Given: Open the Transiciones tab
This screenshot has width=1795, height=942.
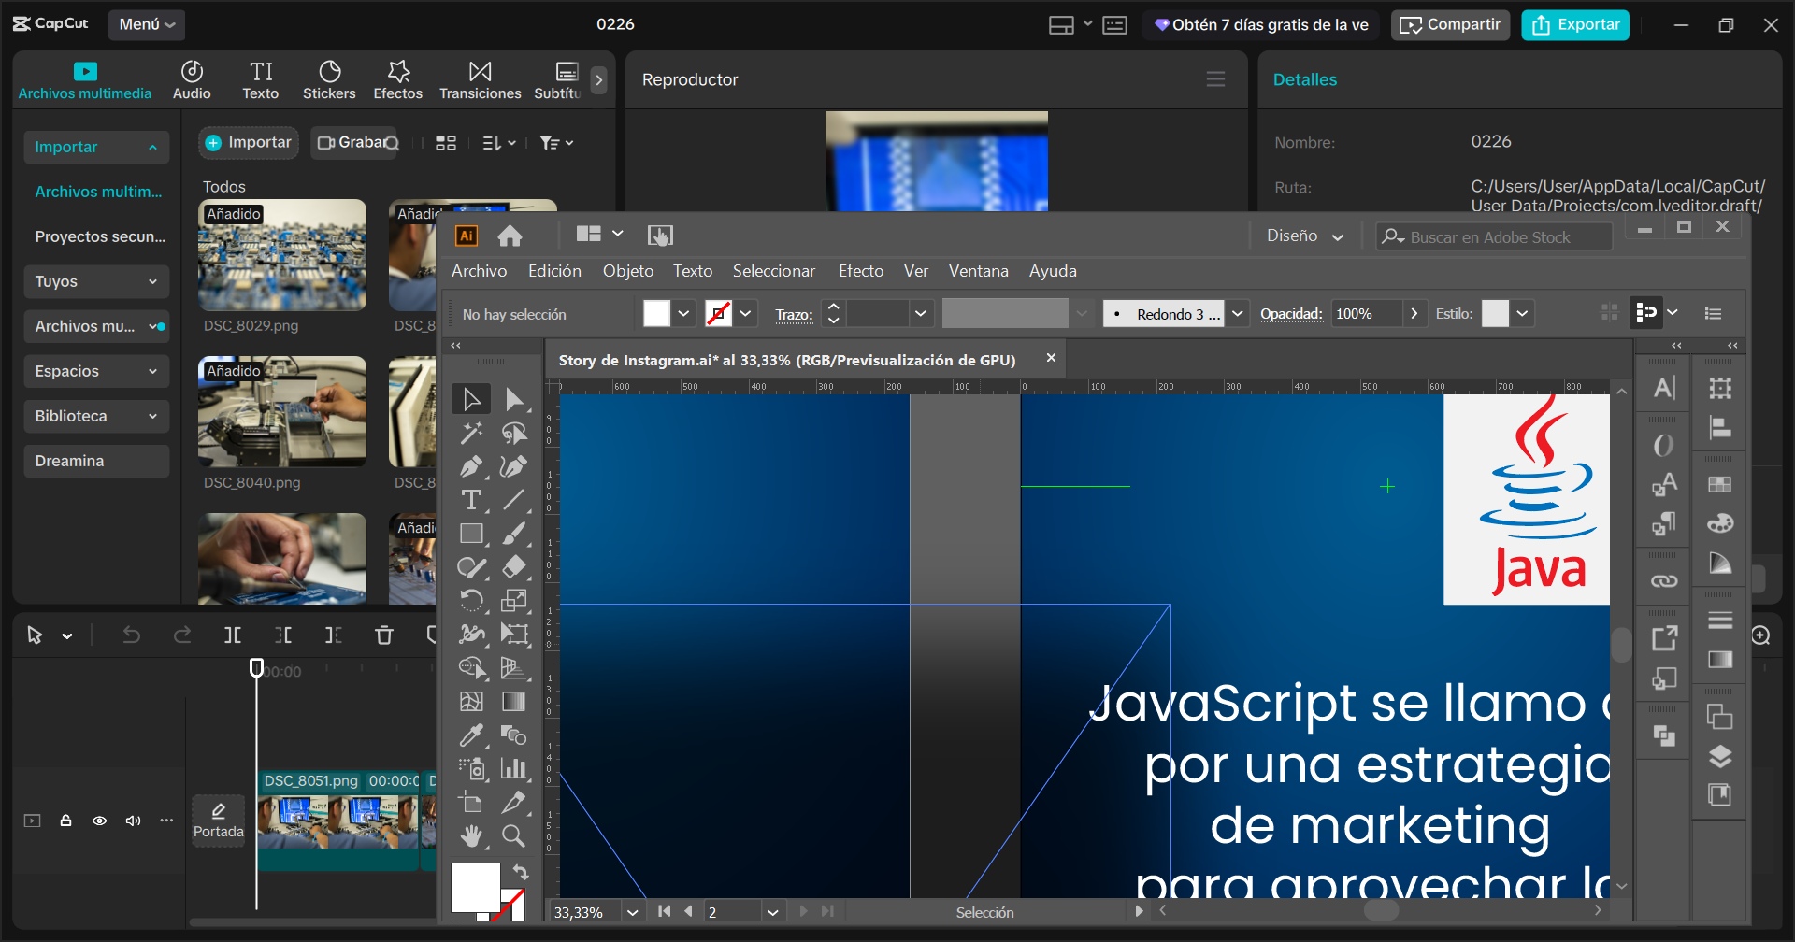Looking at the screenshot, I should [x=480, y=80].
